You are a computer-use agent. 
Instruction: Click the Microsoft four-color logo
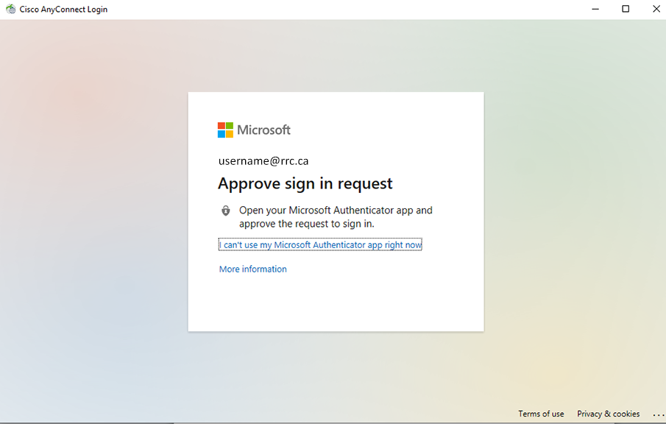[x=225, y=130]
